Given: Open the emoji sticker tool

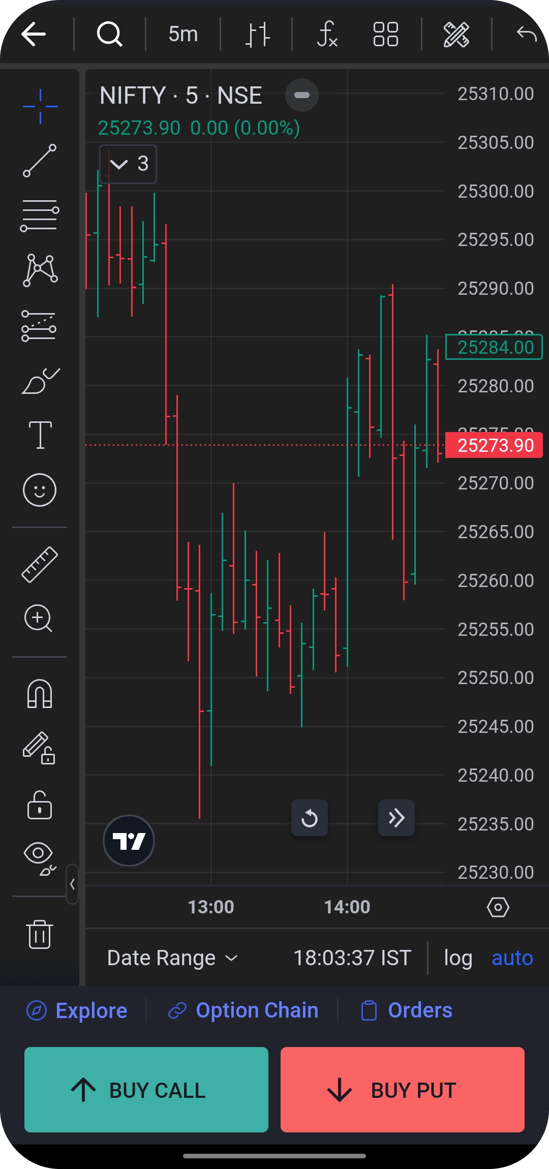Looking at the screenshot, I should click(x=40, y=490).
